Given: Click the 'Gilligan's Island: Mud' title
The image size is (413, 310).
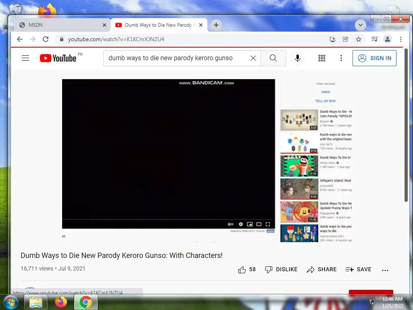Looking at the screenshot, I should (335, 180).
